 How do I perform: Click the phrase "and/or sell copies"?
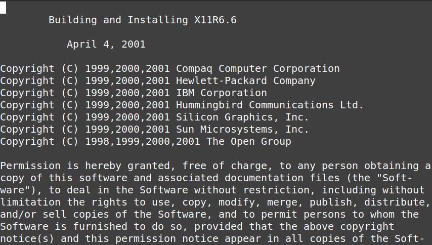pos(55,215)
